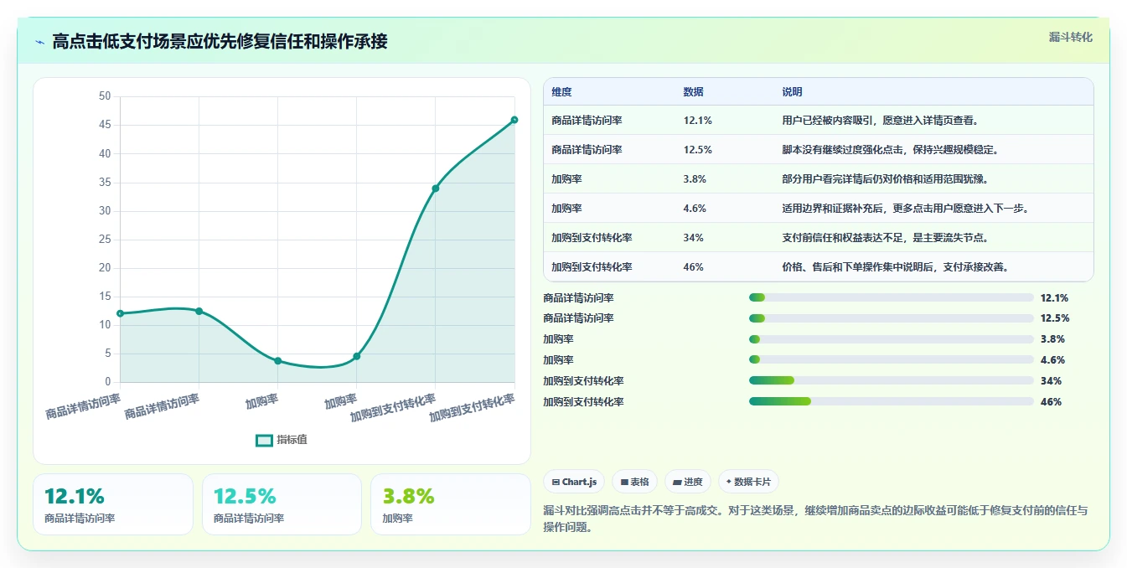The height and width of the screenshot is (568, 1127).
Task: Click the 3.8% 加购率 summary card
Action: point(451,504)
